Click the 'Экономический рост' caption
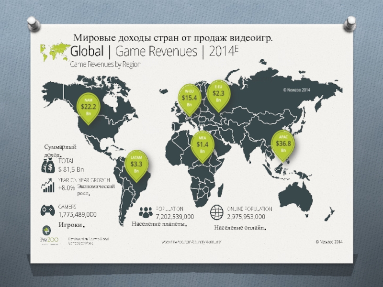Screen dimensions: 383x287 [96, 190]
